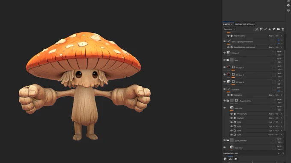Click the add effect magic wand icon

(x=257, y=29)
